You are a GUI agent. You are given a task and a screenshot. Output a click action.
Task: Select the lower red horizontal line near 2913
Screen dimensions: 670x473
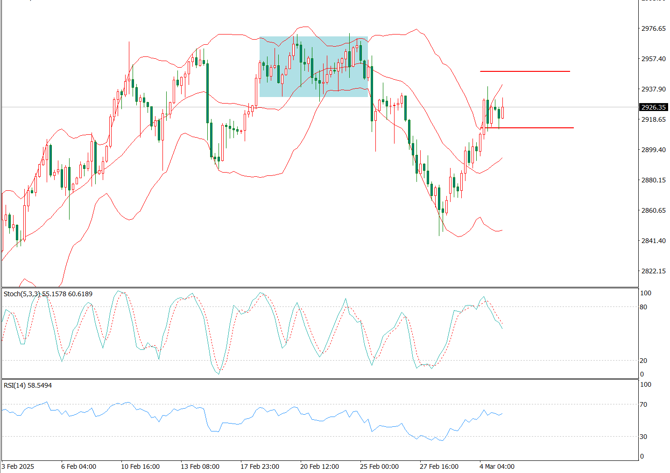(527, 128)
